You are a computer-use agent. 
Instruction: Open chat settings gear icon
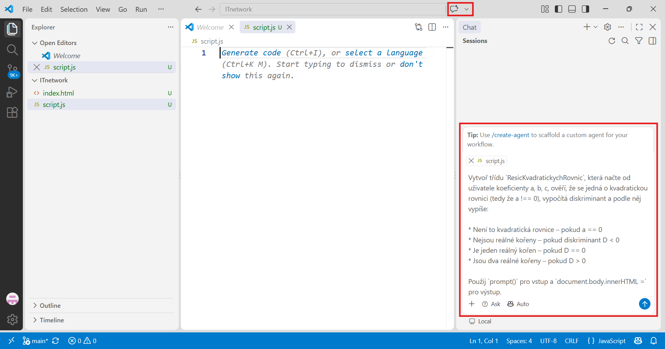click(608, 27)
